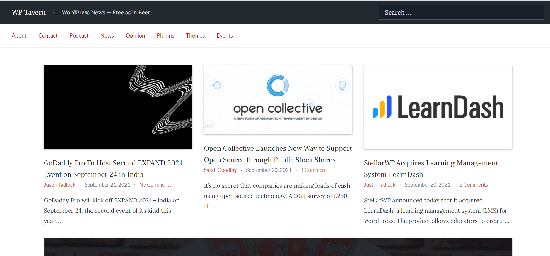
Task: Open the 1 Comment link
Action: (314, 170)
